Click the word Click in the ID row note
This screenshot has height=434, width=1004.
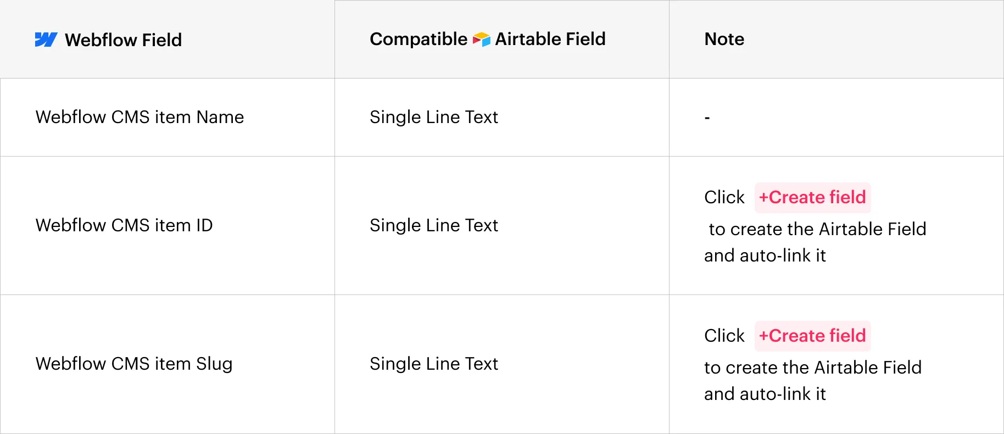724,198
